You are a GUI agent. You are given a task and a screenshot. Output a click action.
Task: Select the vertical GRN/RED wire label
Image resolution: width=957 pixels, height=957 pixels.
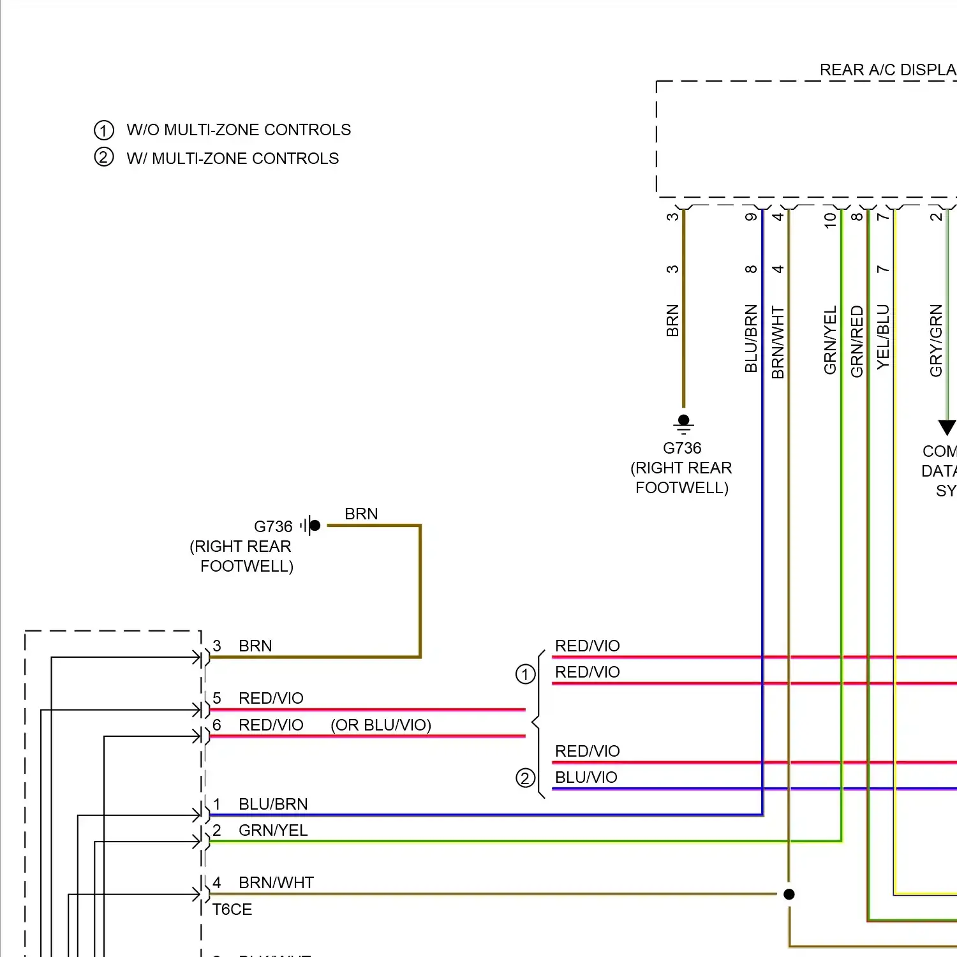857,341
